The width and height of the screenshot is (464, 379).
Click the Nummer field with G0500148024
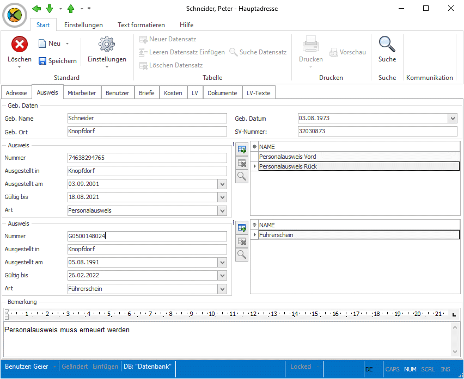[x=147, y=236]
